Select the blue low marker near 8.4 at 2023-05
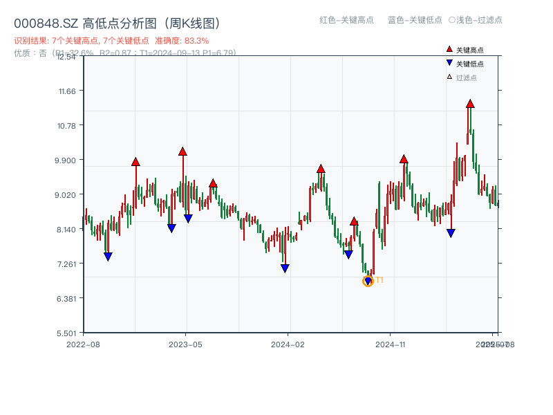553x415 pixels. point(188,219)
